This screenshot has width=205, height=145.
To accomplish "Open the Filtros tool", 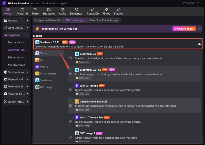I will [x=106, y=12].
